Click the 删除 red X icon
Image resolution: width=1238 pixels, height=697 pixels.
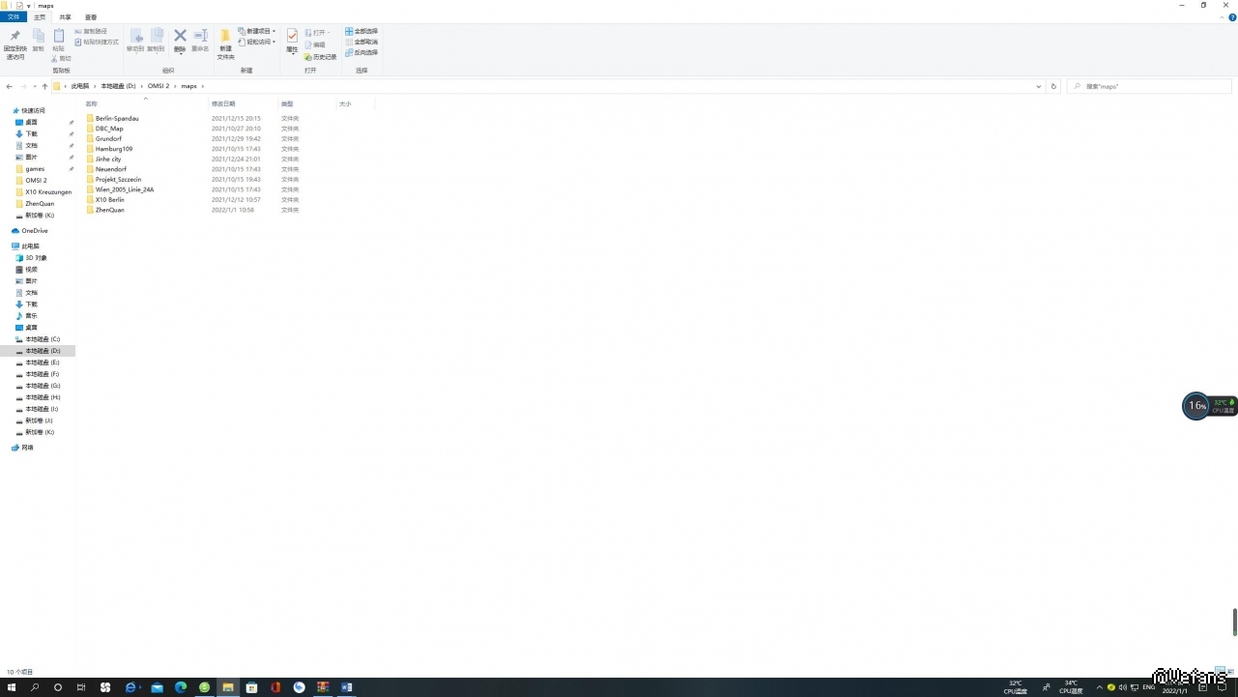[x=180, y=36]
